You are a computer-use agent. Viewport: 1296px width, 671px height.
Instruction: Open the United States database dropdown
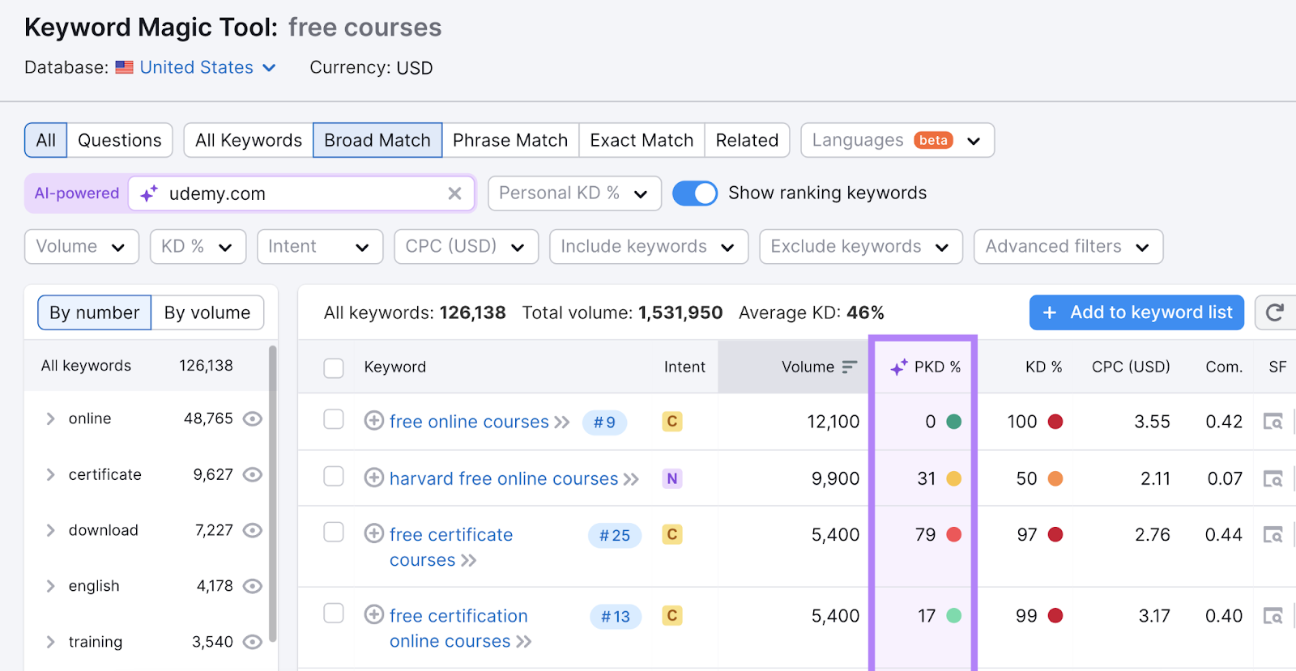point(207,68)
